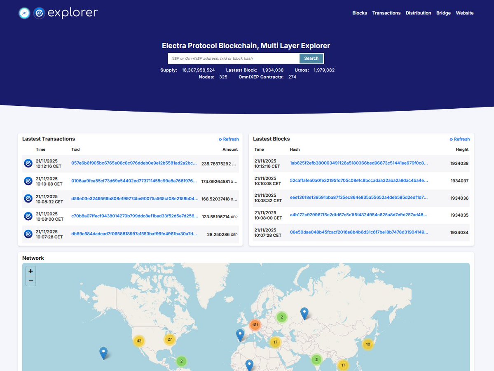
Task: Click the compass logo icon in header
Action: [24, 13]
